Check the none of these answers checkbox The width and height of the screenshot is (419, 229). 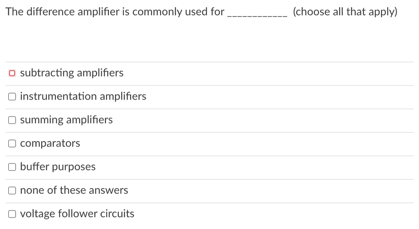pos(12,190)
